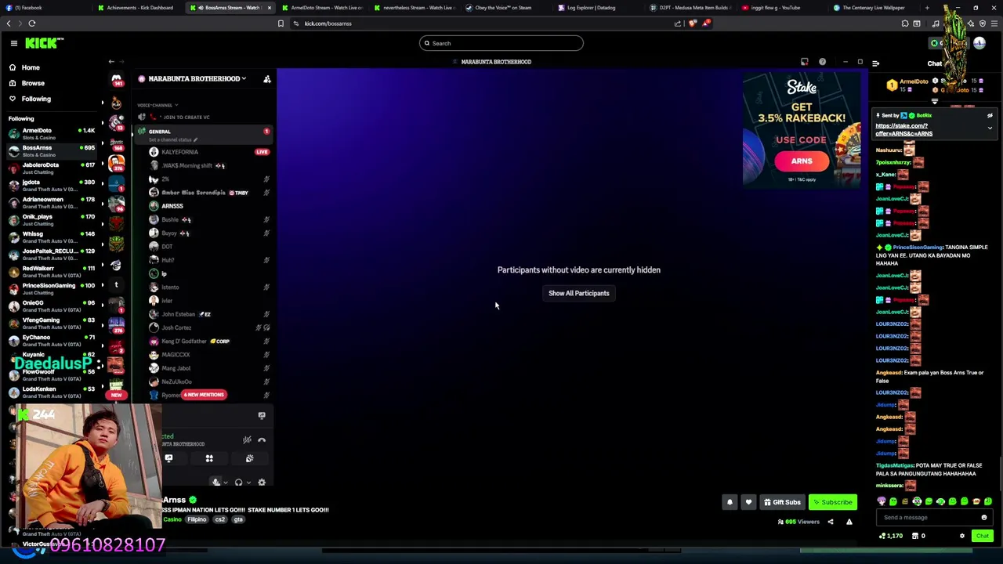The height and width of the screenshot is (564, 1003).
Task: Click Show All Participants button
Action: pyautogui.click(x=578, y=293)
